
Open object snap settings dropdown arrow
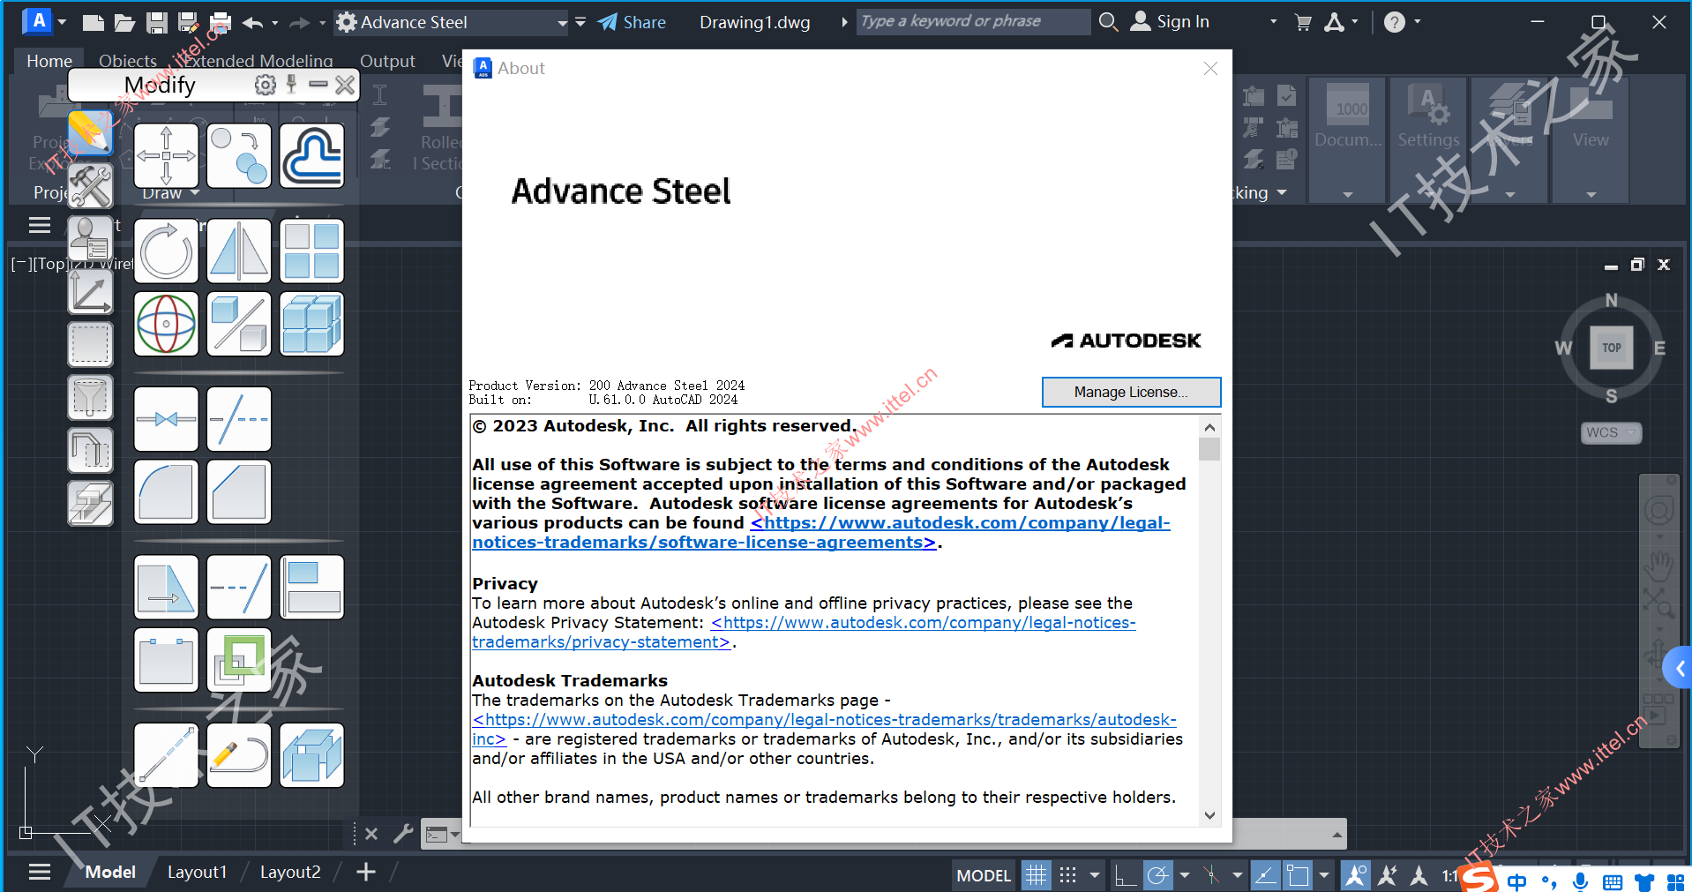tap(1323, 874)
